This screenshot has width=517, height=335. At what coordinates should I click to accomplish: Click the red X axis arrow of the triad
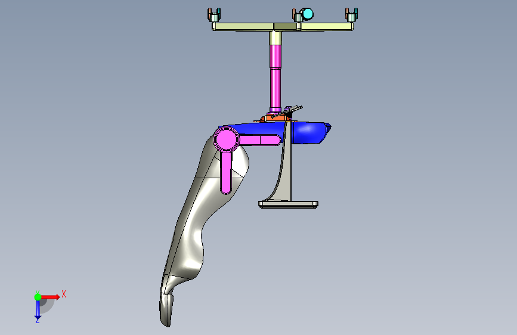point(51,297)
